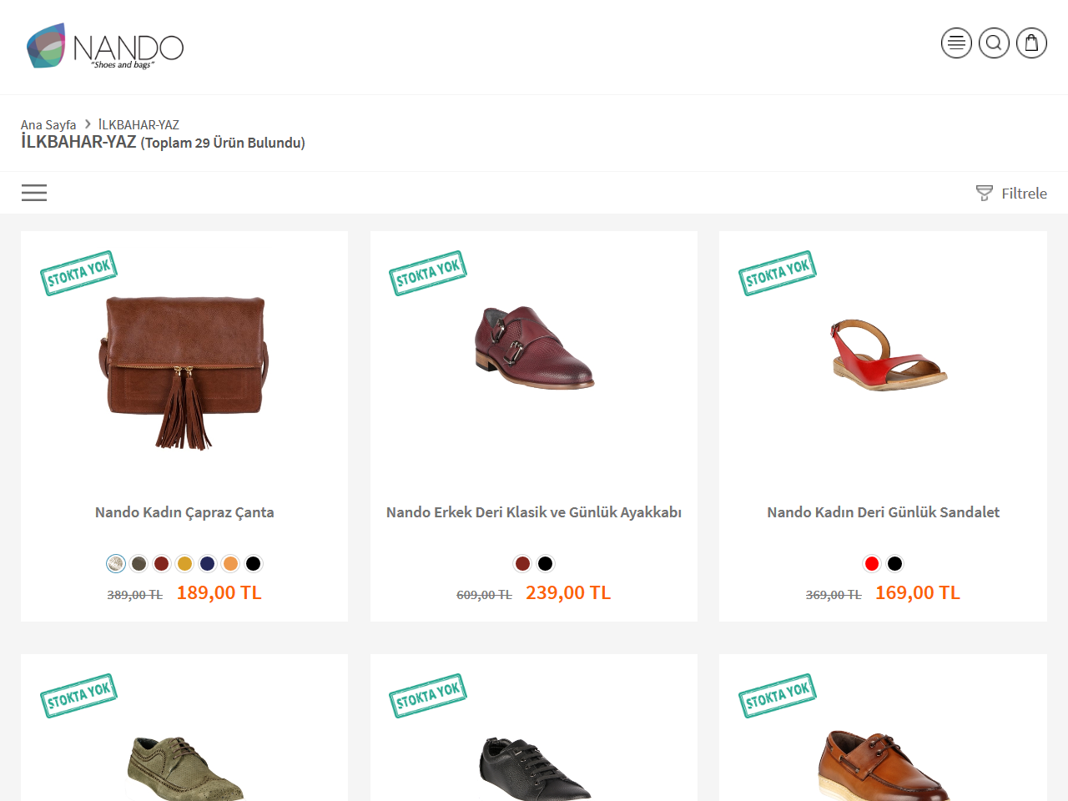Click Stokta Yok stamp on crossbody bag
The image size is (1068, 801).
(x=78, y=273)
